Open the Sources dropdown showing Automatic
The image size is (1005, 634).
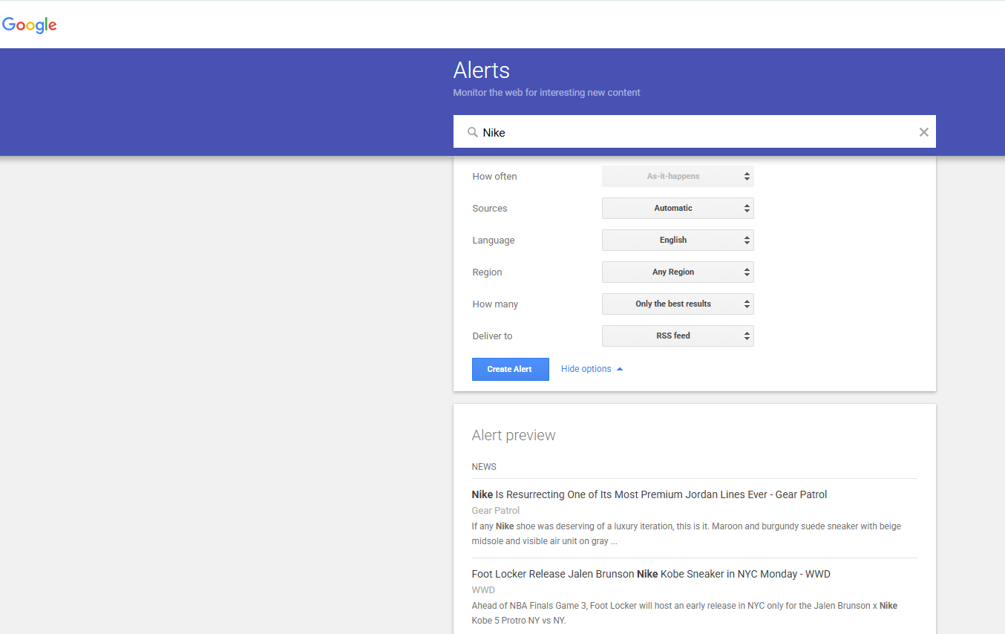point(678,209)
